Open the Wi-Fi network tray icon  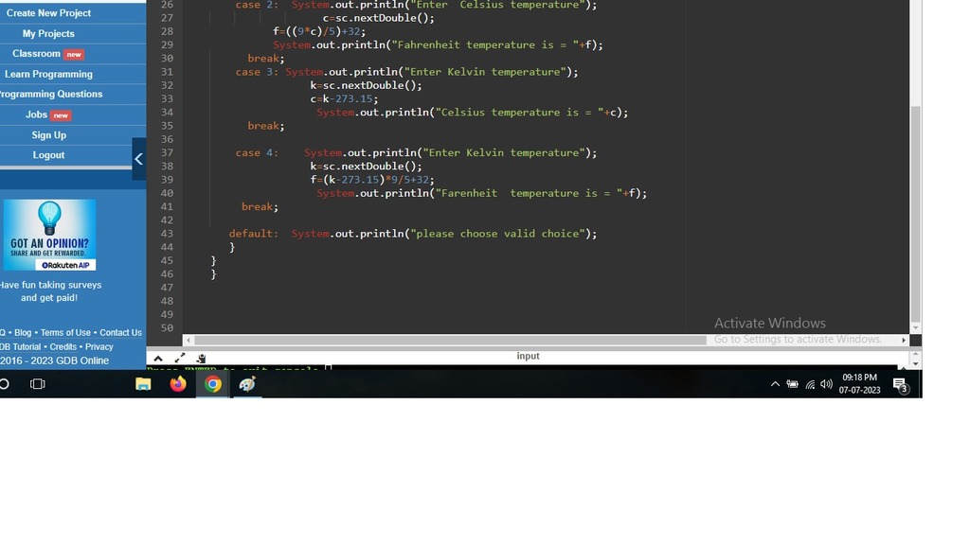point(810,384)
